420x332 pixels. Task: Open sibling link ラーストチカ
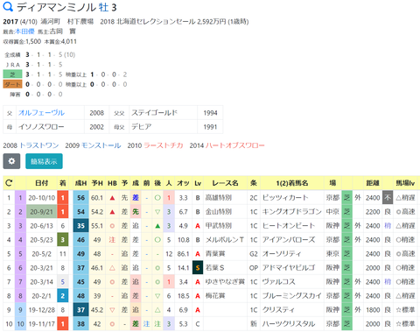tap(164, 145)
